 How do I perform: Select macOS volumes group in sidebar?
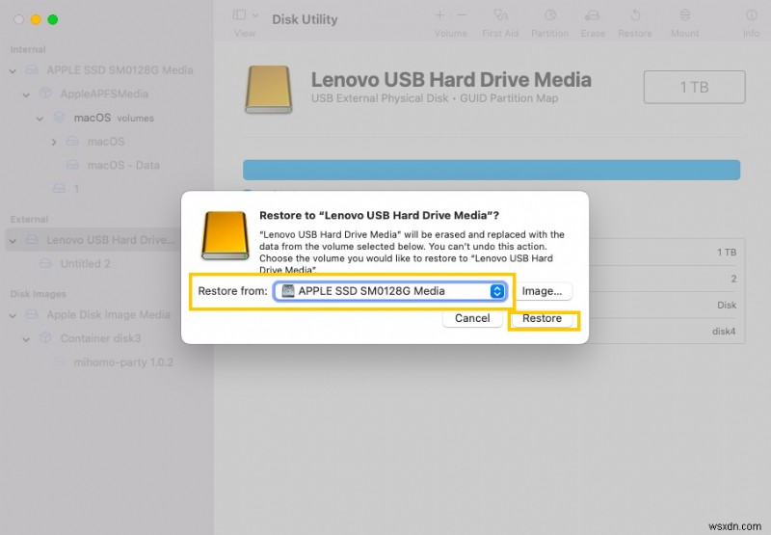tap(114, 118)
